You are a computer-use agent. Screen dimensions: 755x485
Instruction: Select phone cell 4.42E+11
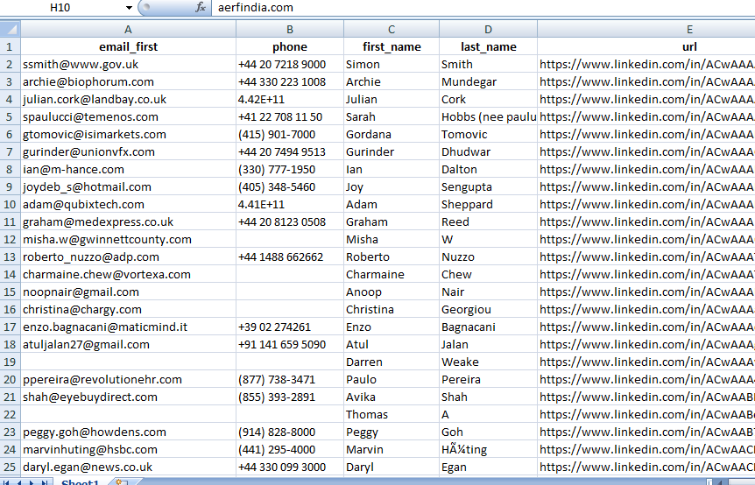(x=290, y=99)
